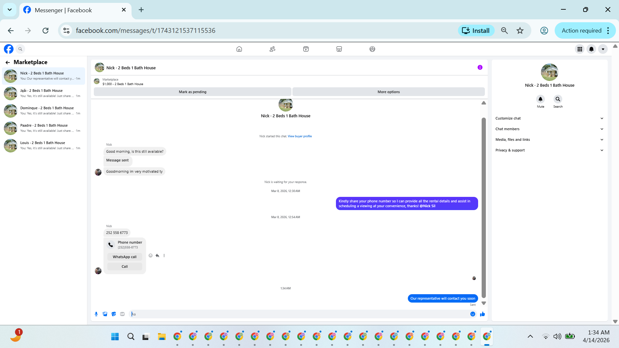Attach a file with the photo icon

[105, 314]
